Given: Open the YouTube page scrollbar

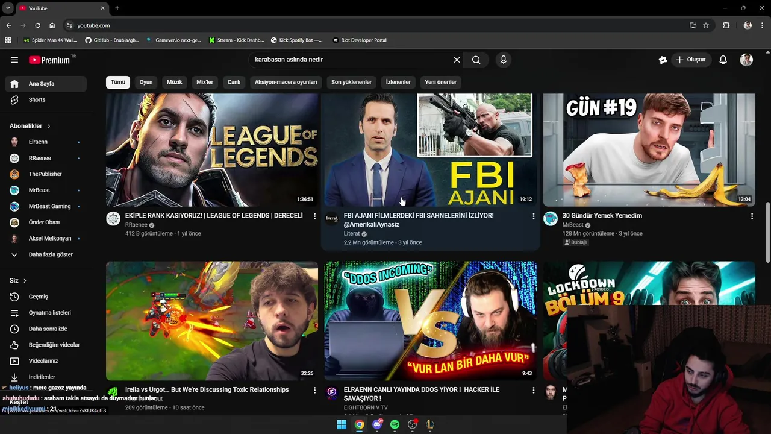Looking at the screenshot, I should (767, 233).
